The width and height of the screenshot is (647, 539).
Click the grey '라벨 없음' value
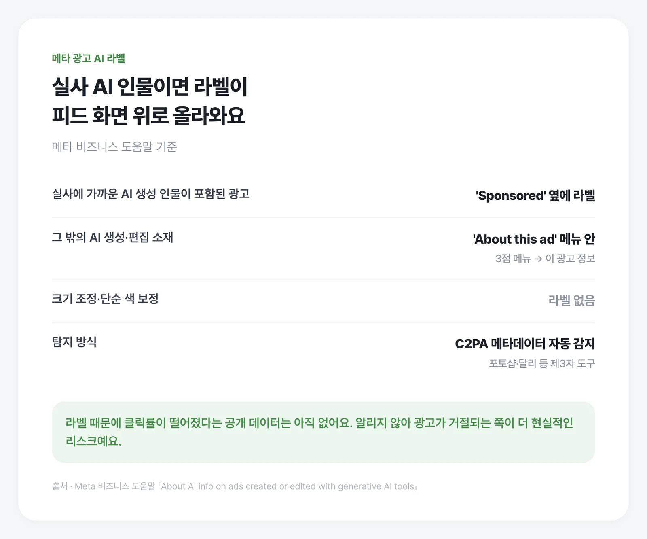(571, 300)
